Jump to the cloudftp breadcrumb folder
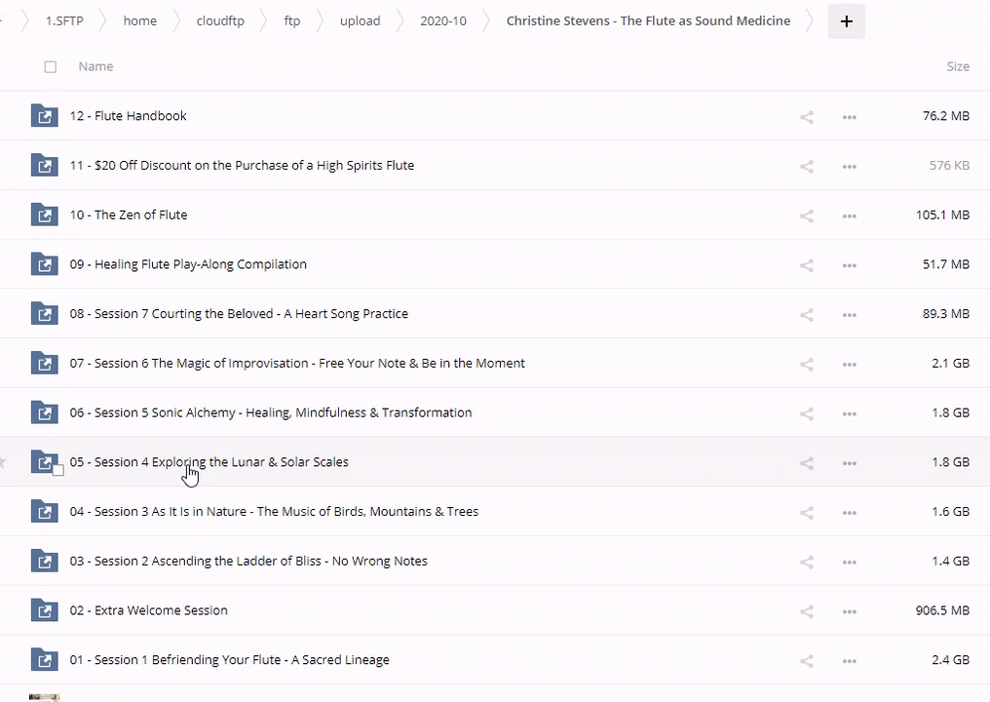The width and height of the screenshot is (990, 702). [x=219, y=20]
